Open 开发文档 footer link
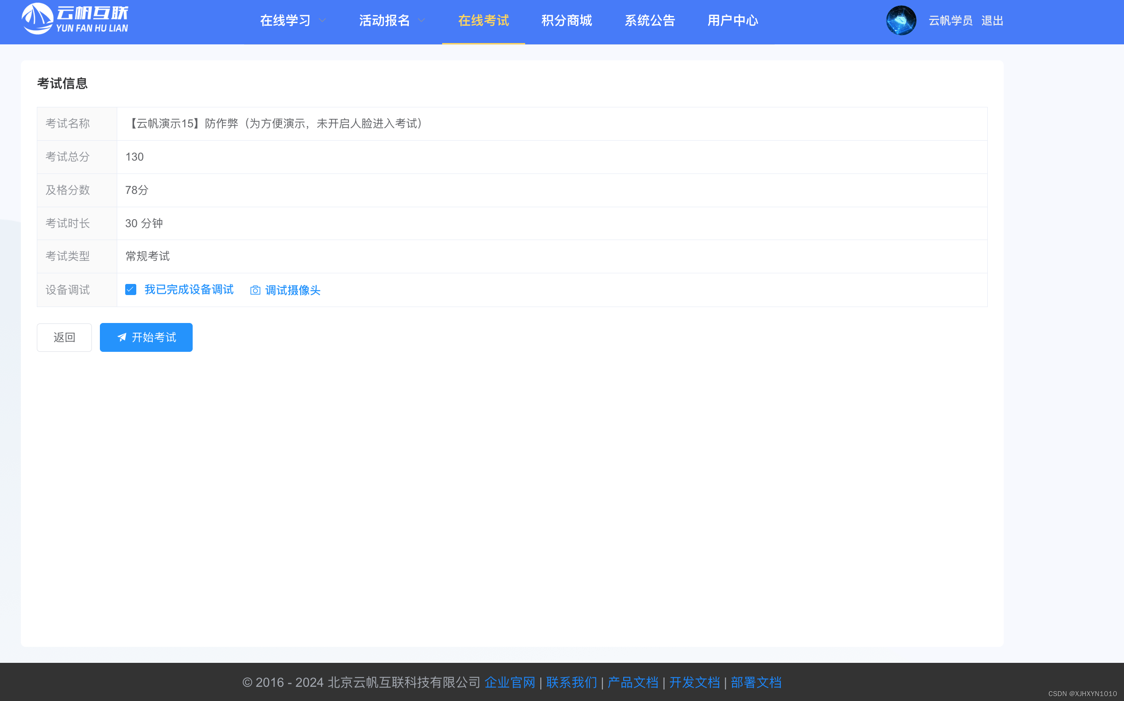 point(694,682)
